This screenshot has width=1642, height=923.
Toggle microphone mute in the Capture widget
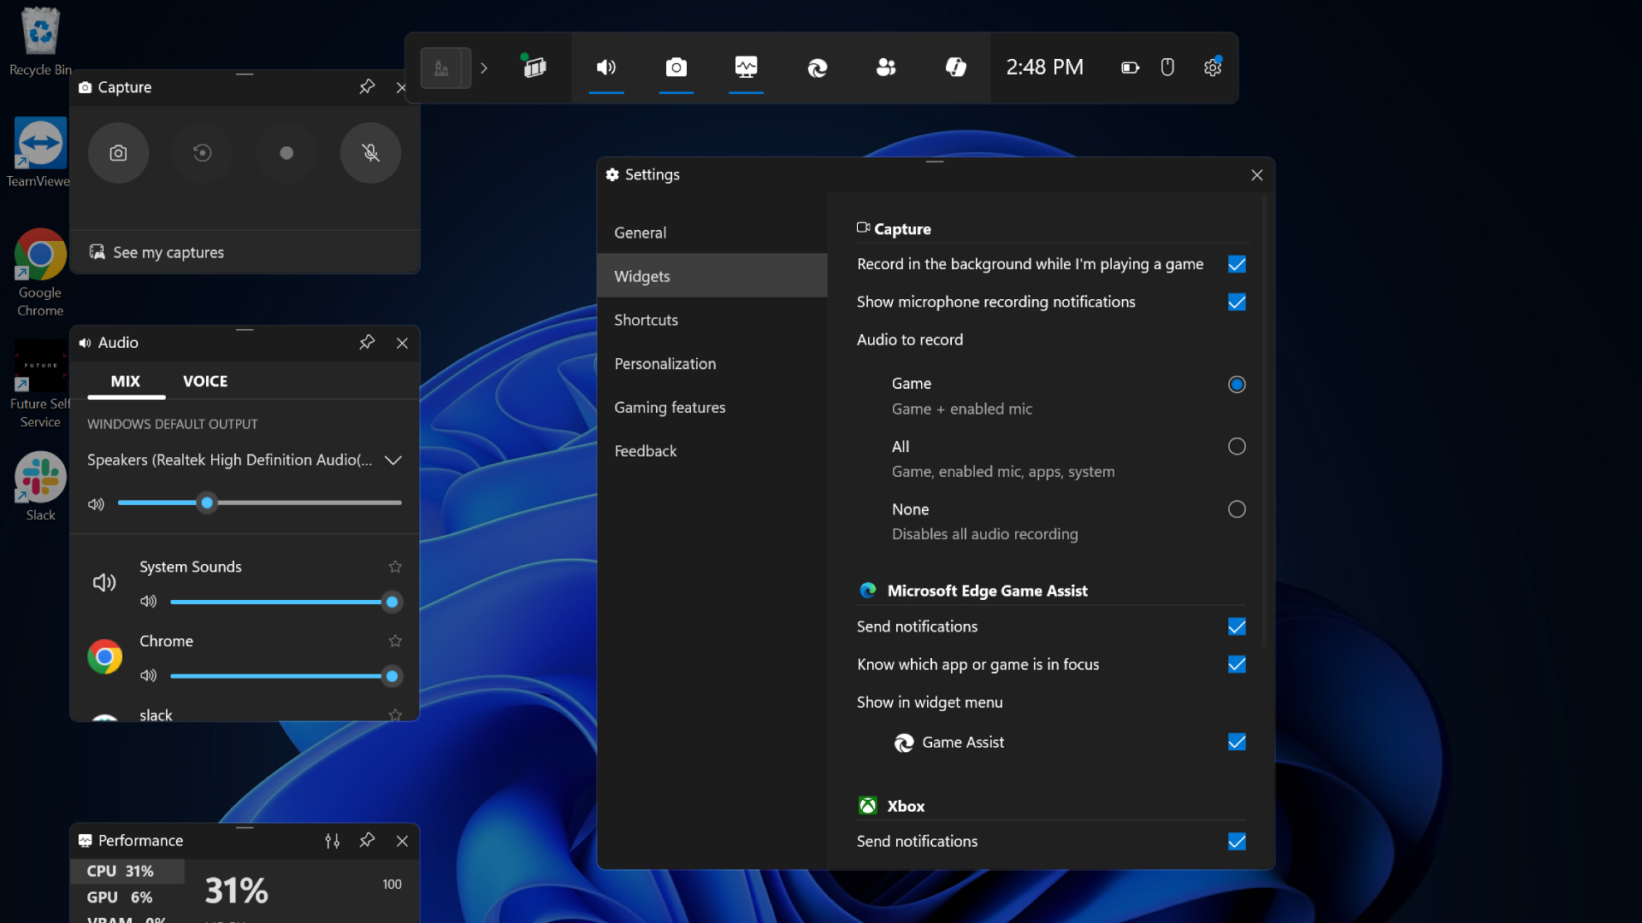tap(369, 153)
